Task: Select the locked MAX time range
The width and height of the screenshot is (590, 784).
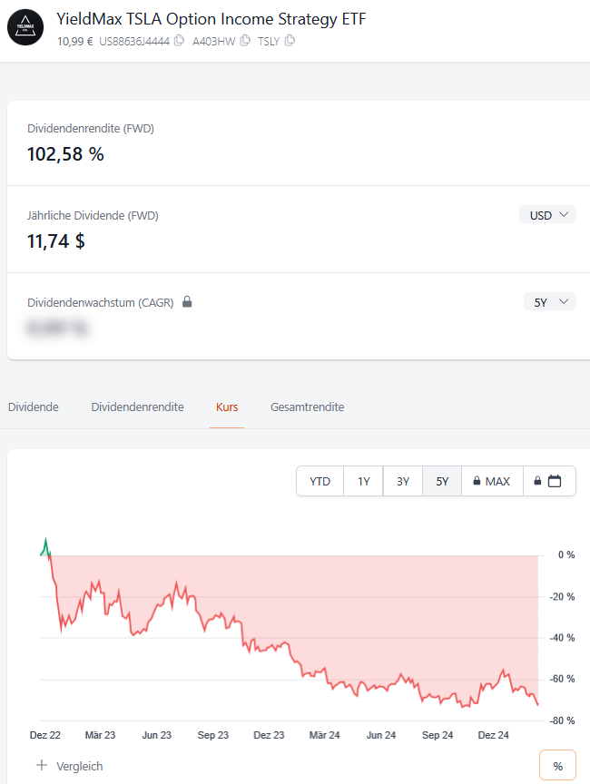Action: (491, 481)
